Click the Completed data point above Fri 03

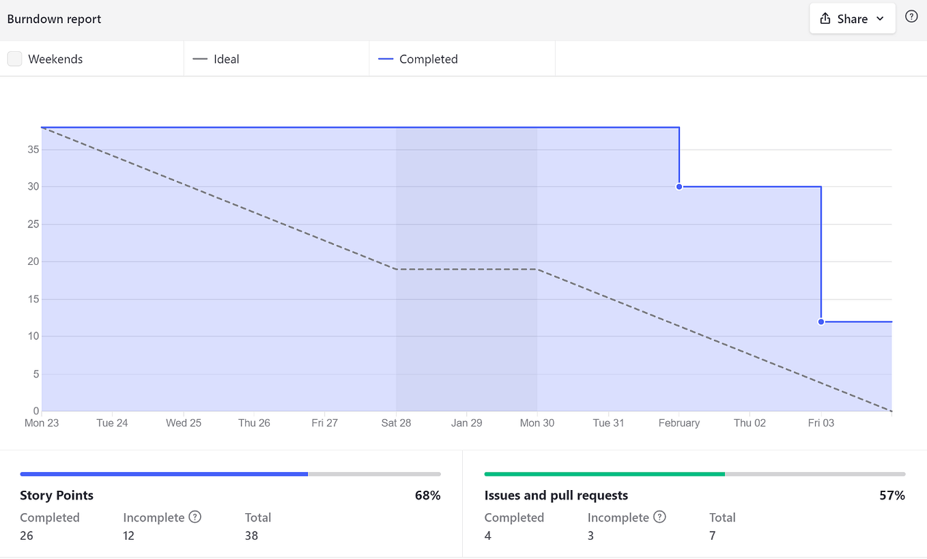821,321
